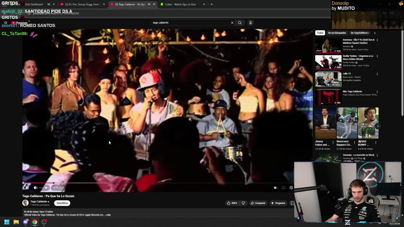Run search with magnifying glass icon
Image resolution: width=404 pixels, height=227 pixels.
(240, 23)
